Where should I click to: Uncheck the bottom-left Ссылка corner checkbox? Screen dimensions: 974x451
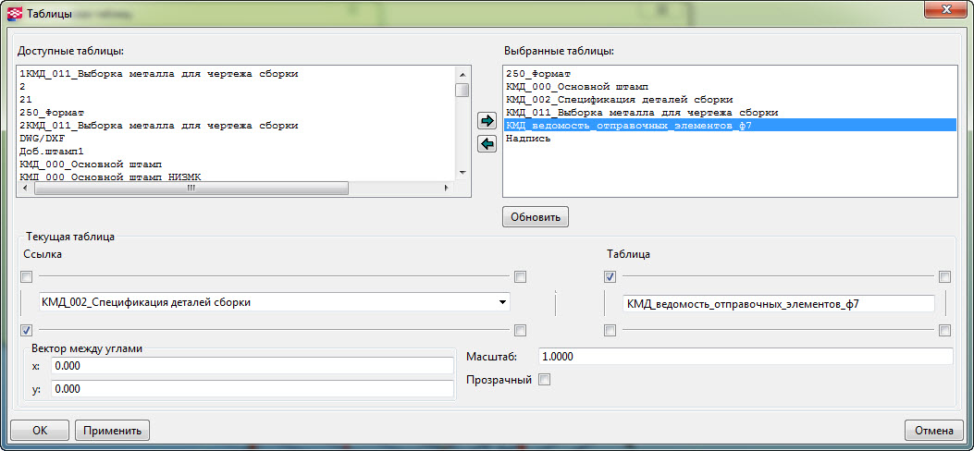coord(26,330)
